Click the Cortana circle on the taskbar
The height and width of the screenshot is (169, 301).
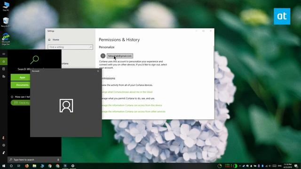[x=11, y=166]
